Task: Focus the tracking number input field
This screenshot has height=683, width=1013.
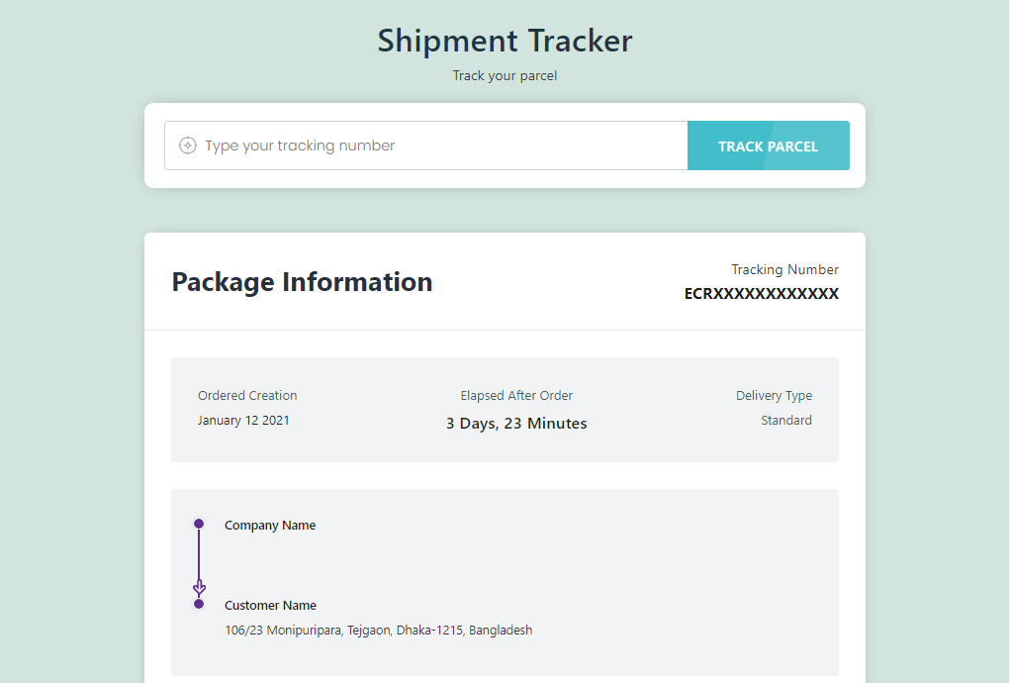Action: pos(435,146)
